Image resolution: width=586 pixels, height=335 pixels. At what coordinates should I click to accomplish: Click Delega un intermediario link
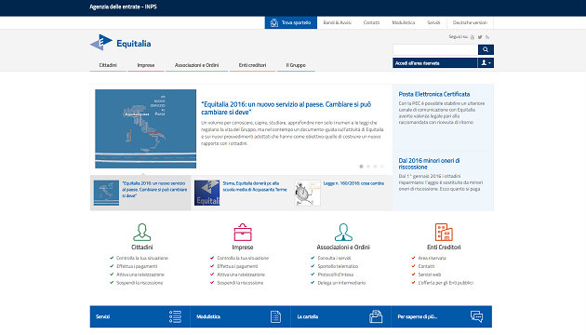click(x=341, y=283)
